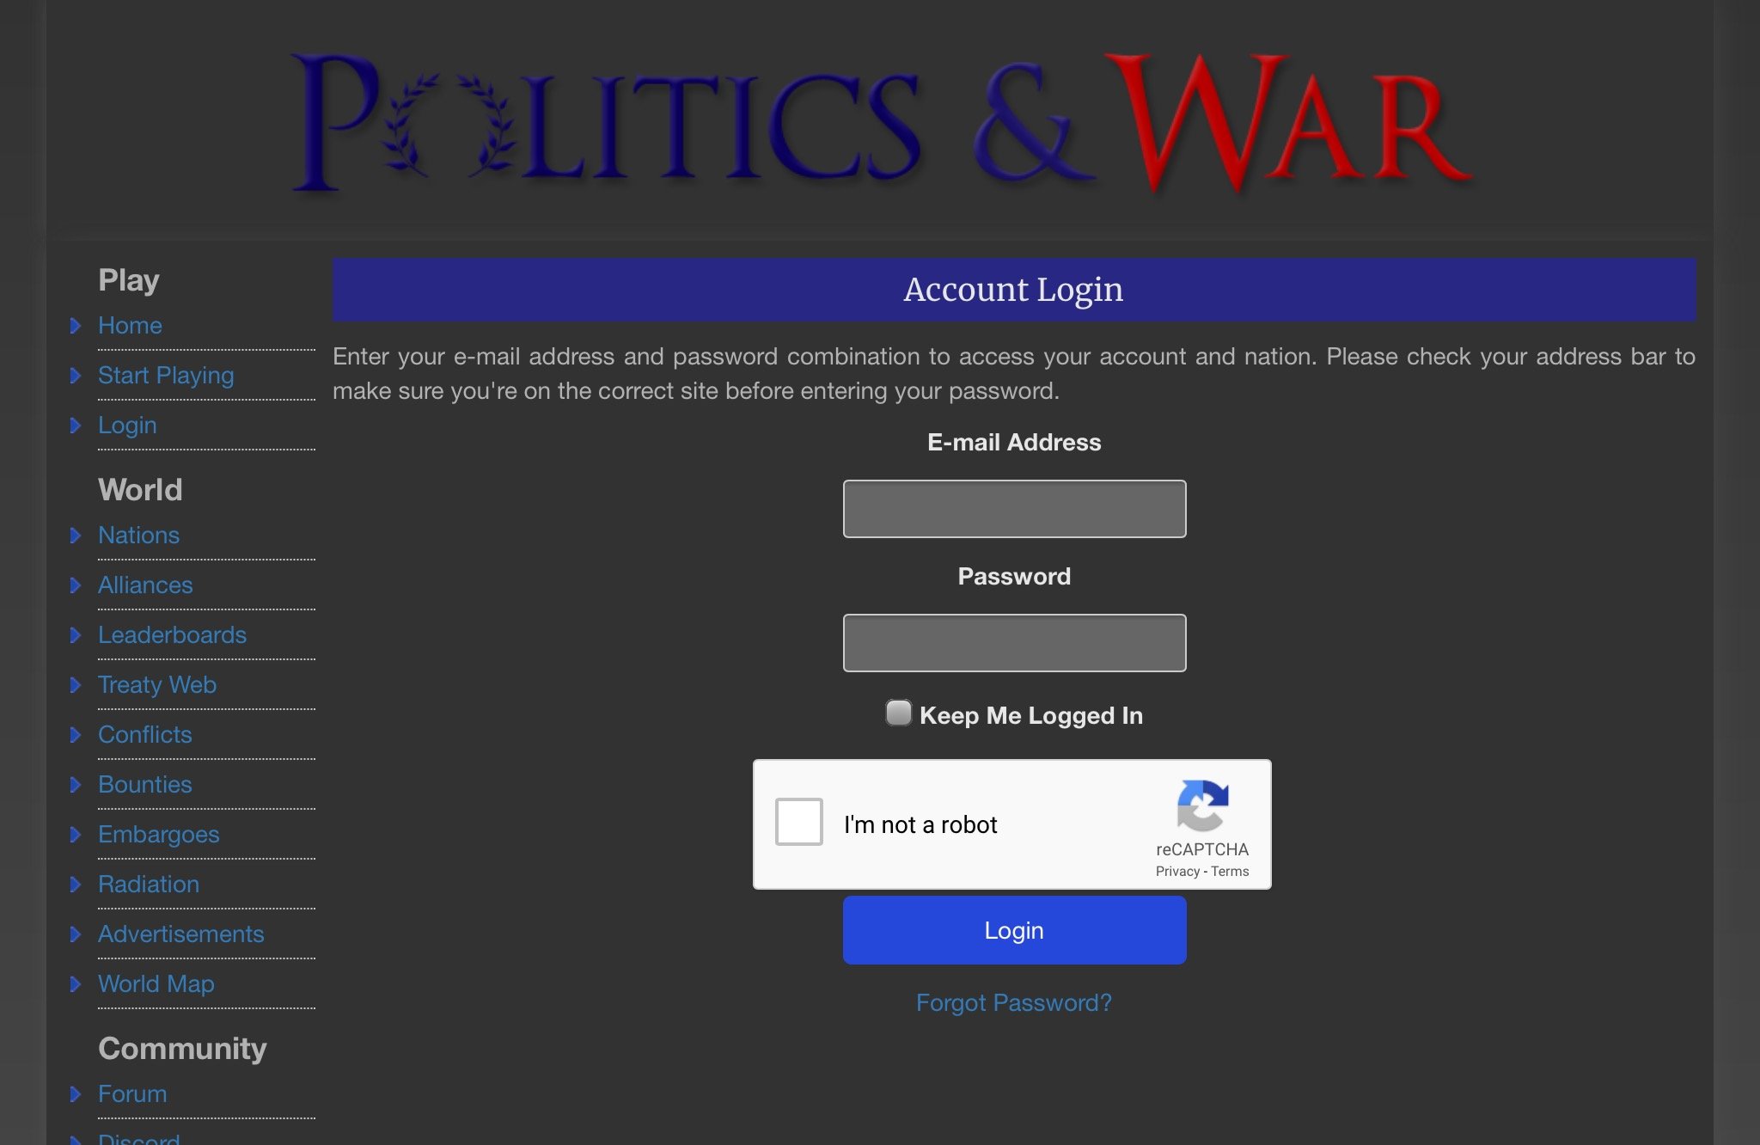Click the reCAPTCHA logo icon
1760x1145 pixels.
click(1202, 805)
